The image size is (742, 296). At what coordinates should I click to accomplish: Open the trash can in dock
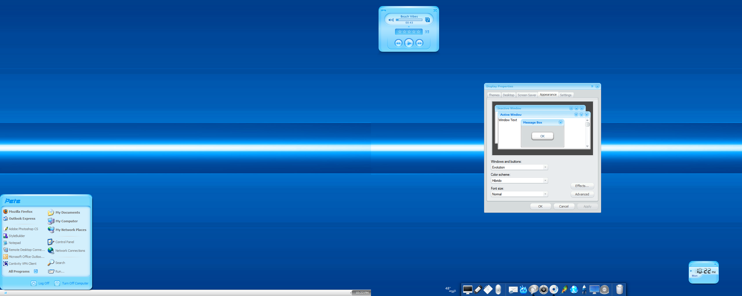coord(619,289)
